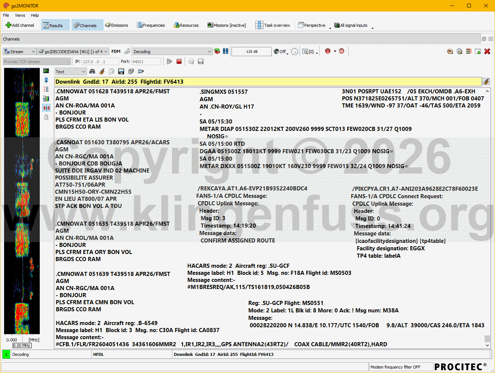Toggle the Channels view button

point(85,25)
